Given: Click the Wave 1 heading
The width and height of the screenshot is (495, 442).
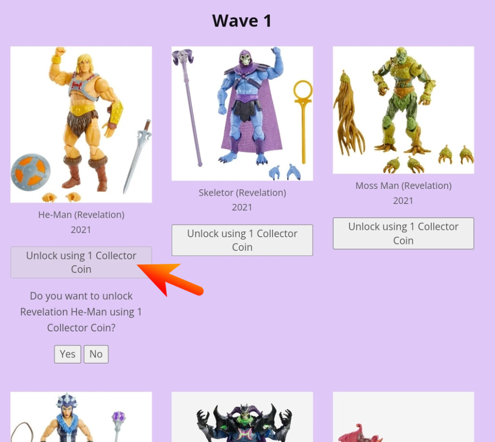Looking at the screenshot, I should click(242, 21).
